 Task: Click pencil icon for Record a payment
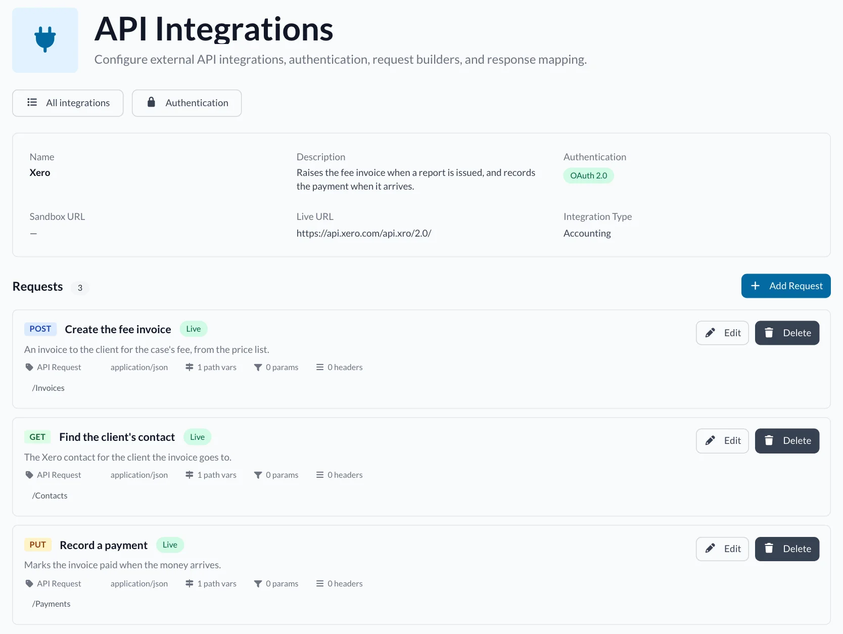pyautogui.click(x=710, y=549)
